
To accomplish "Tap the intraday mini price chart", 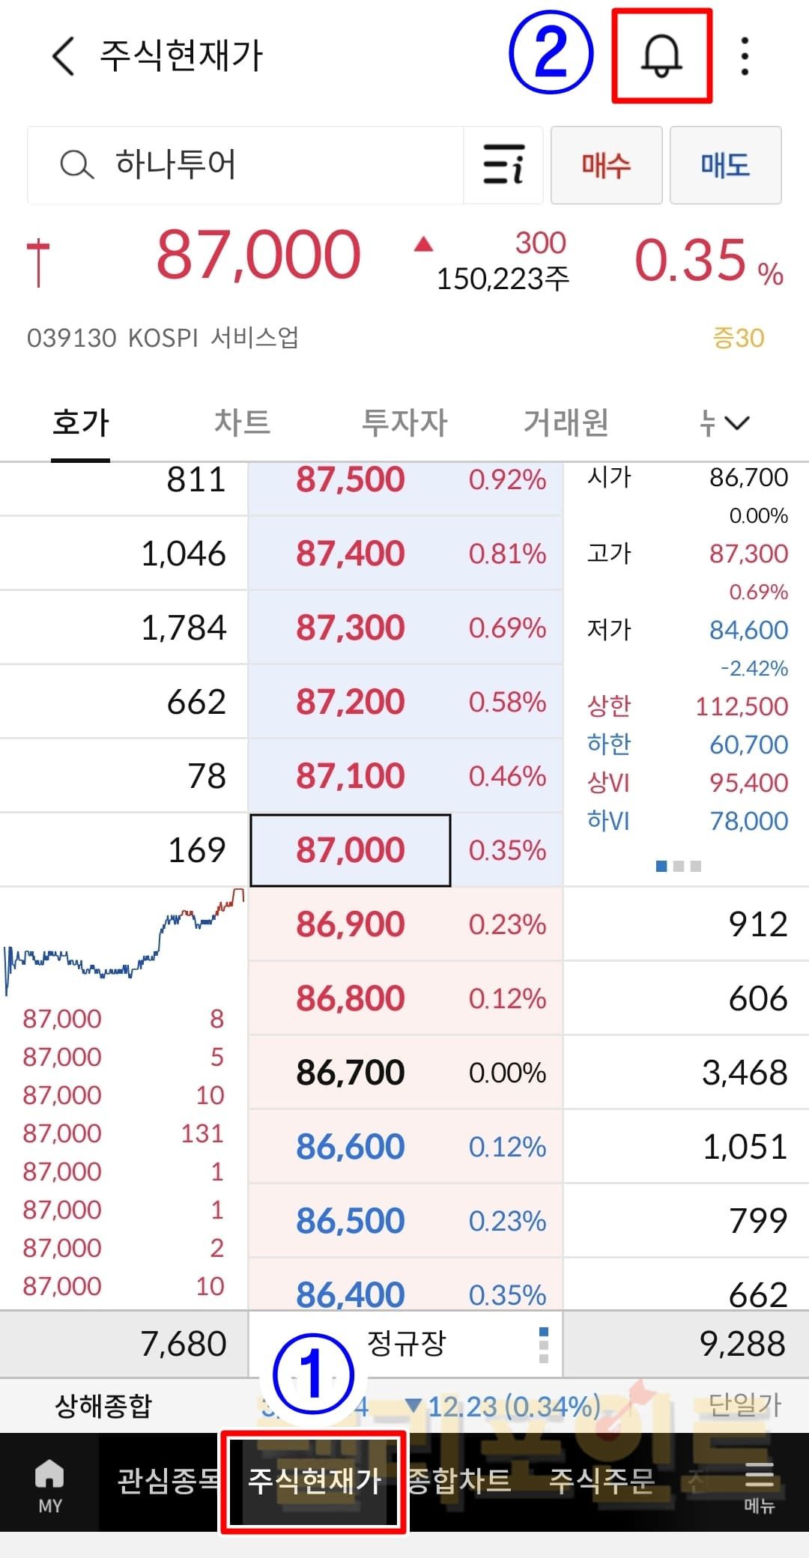I will [124, 944].
